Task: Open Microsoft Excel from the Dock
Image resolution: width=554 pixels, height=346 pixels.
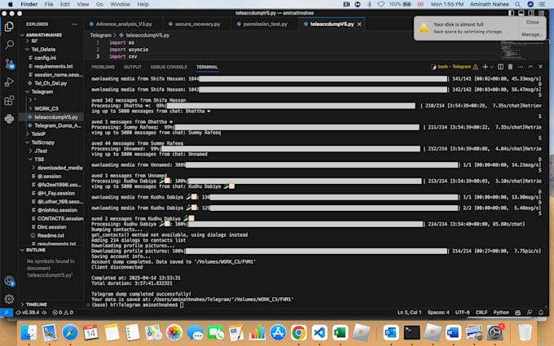Action: 340,333
